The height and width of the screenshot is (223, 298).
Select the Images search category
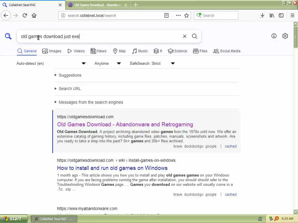point(52,51)
